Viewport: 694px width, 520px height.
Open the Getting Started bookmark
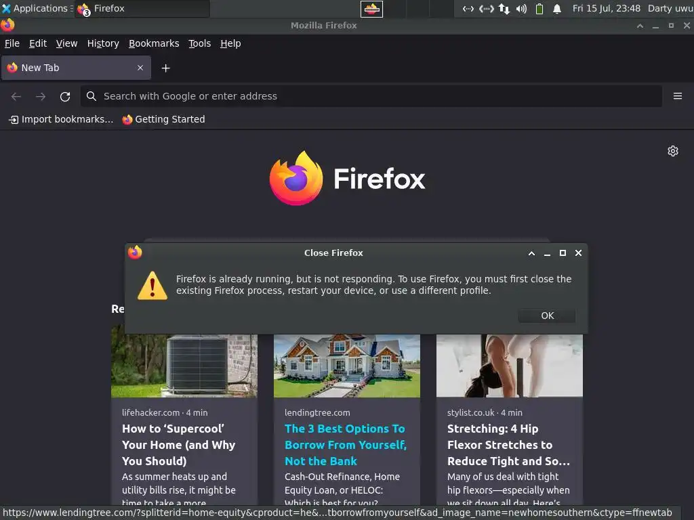click(163, 119)
